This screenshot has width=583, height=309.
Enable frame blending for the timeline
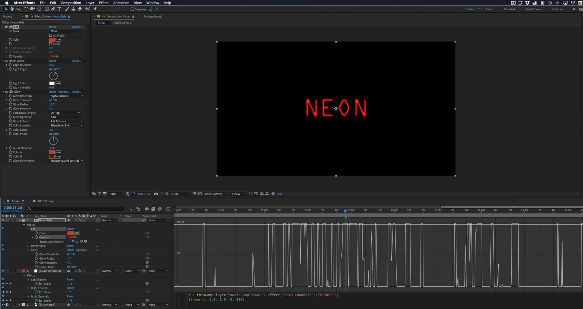(153, 209)
